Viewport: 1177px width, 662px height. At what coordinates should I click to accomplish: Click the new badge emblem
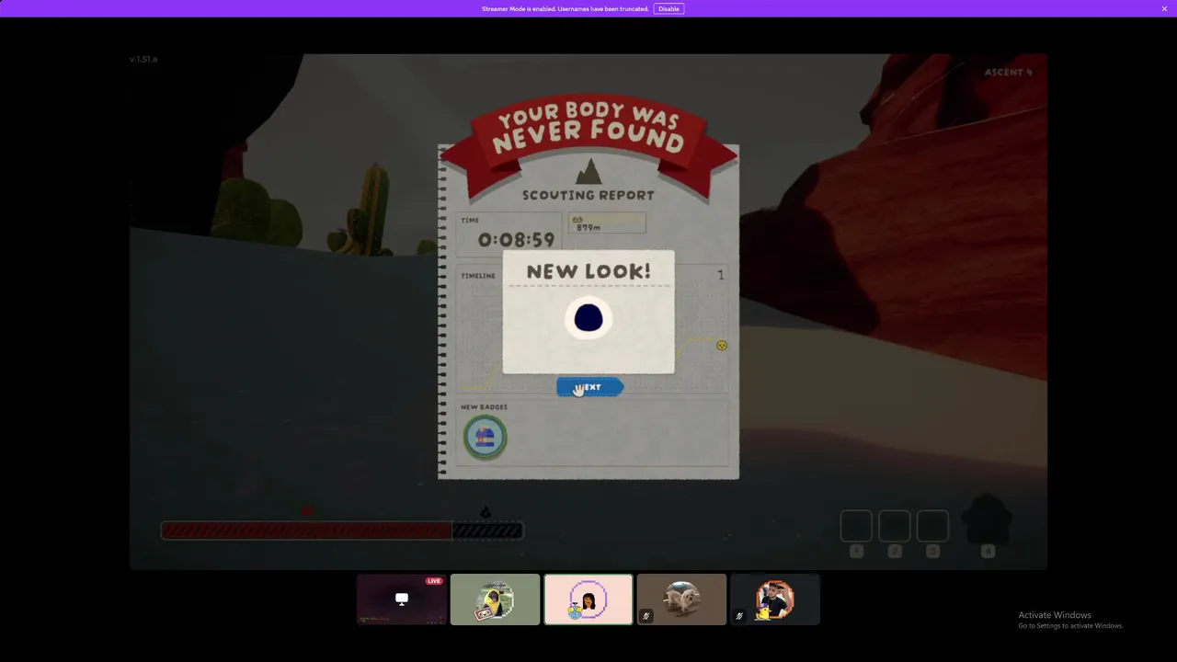click(485, 437)
